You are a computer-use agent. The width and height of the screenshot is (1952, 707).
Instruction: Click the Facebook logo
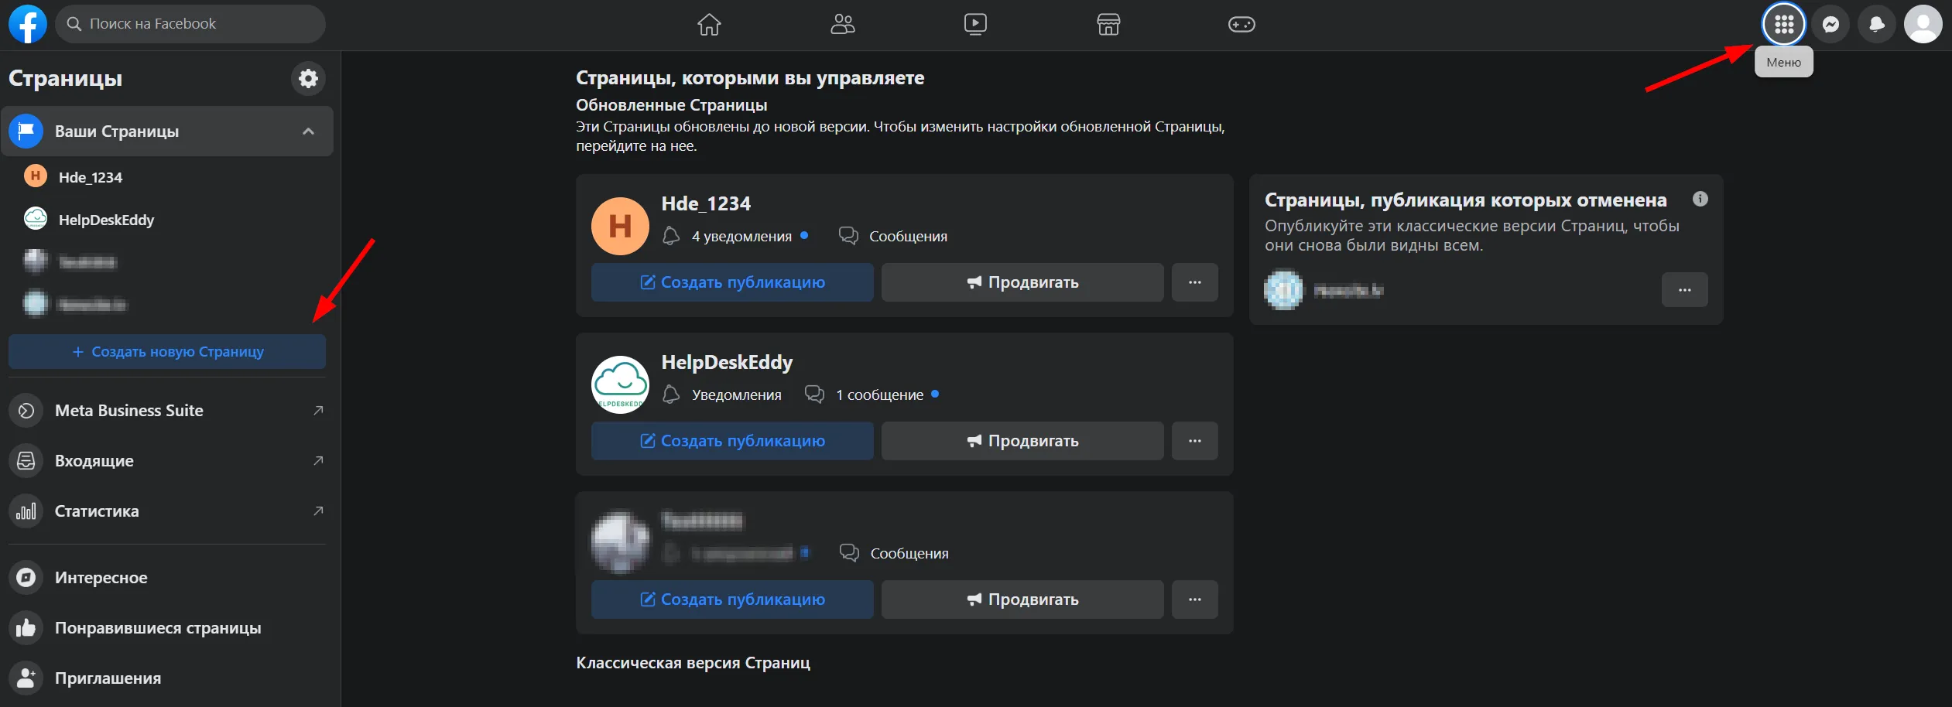[x=28, y=24]
